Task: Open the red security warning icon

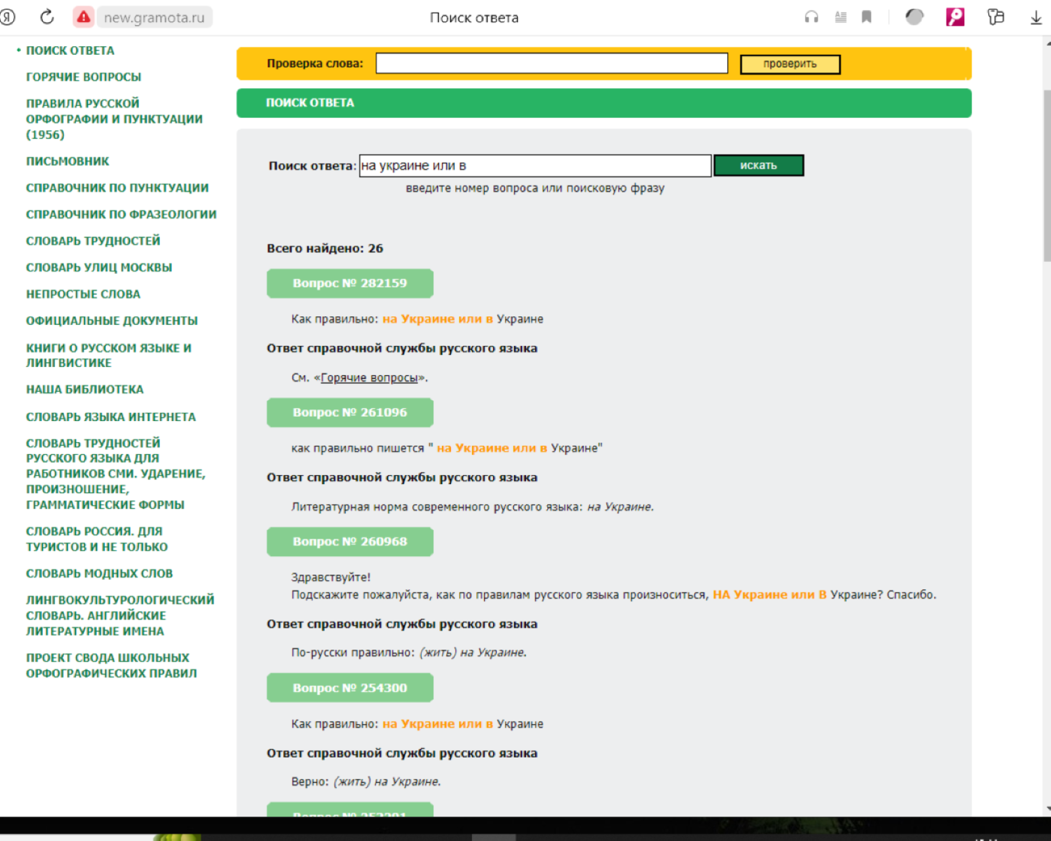Action: point(83,17)
